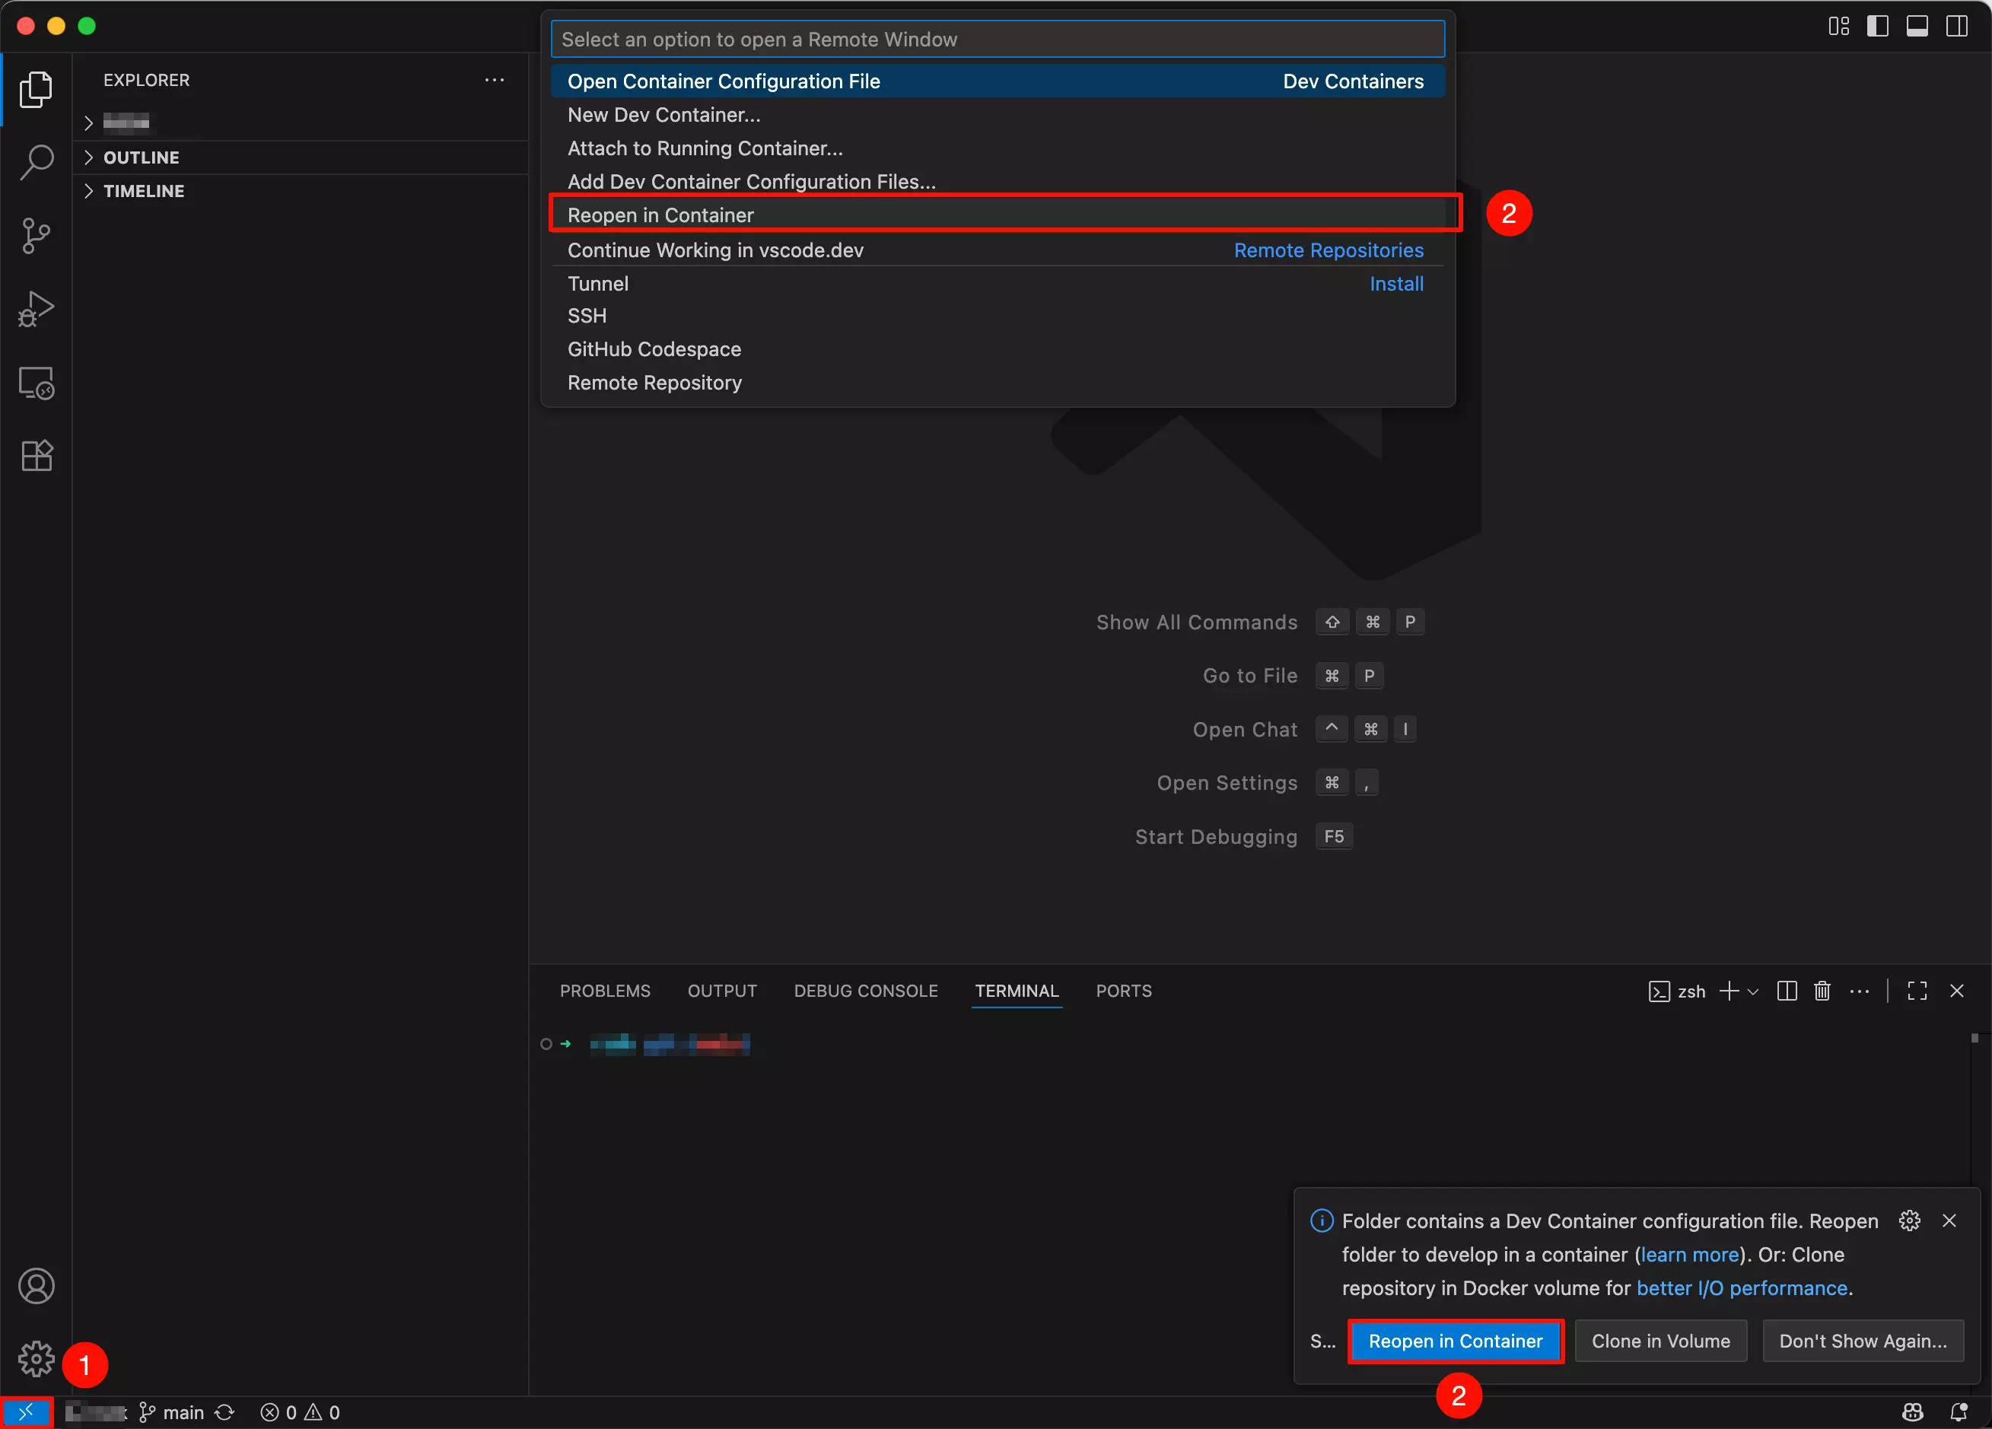
Task: Click the remote window indicator in status bar
Action: pyautogui.click(x=25, y=1412)
